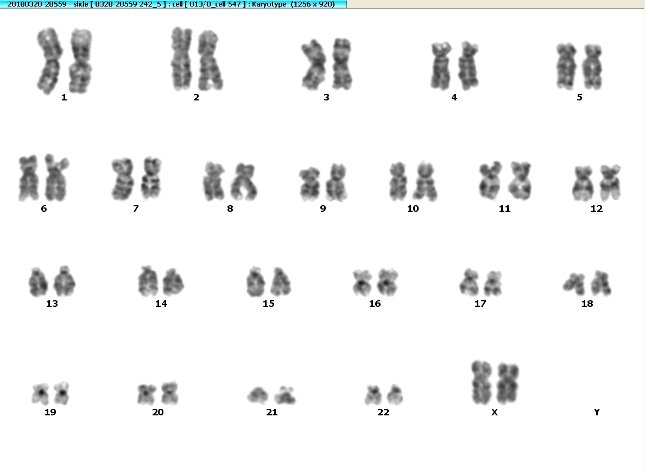Click the label '15' in third row
645x474 pixels.
[269, 304]
